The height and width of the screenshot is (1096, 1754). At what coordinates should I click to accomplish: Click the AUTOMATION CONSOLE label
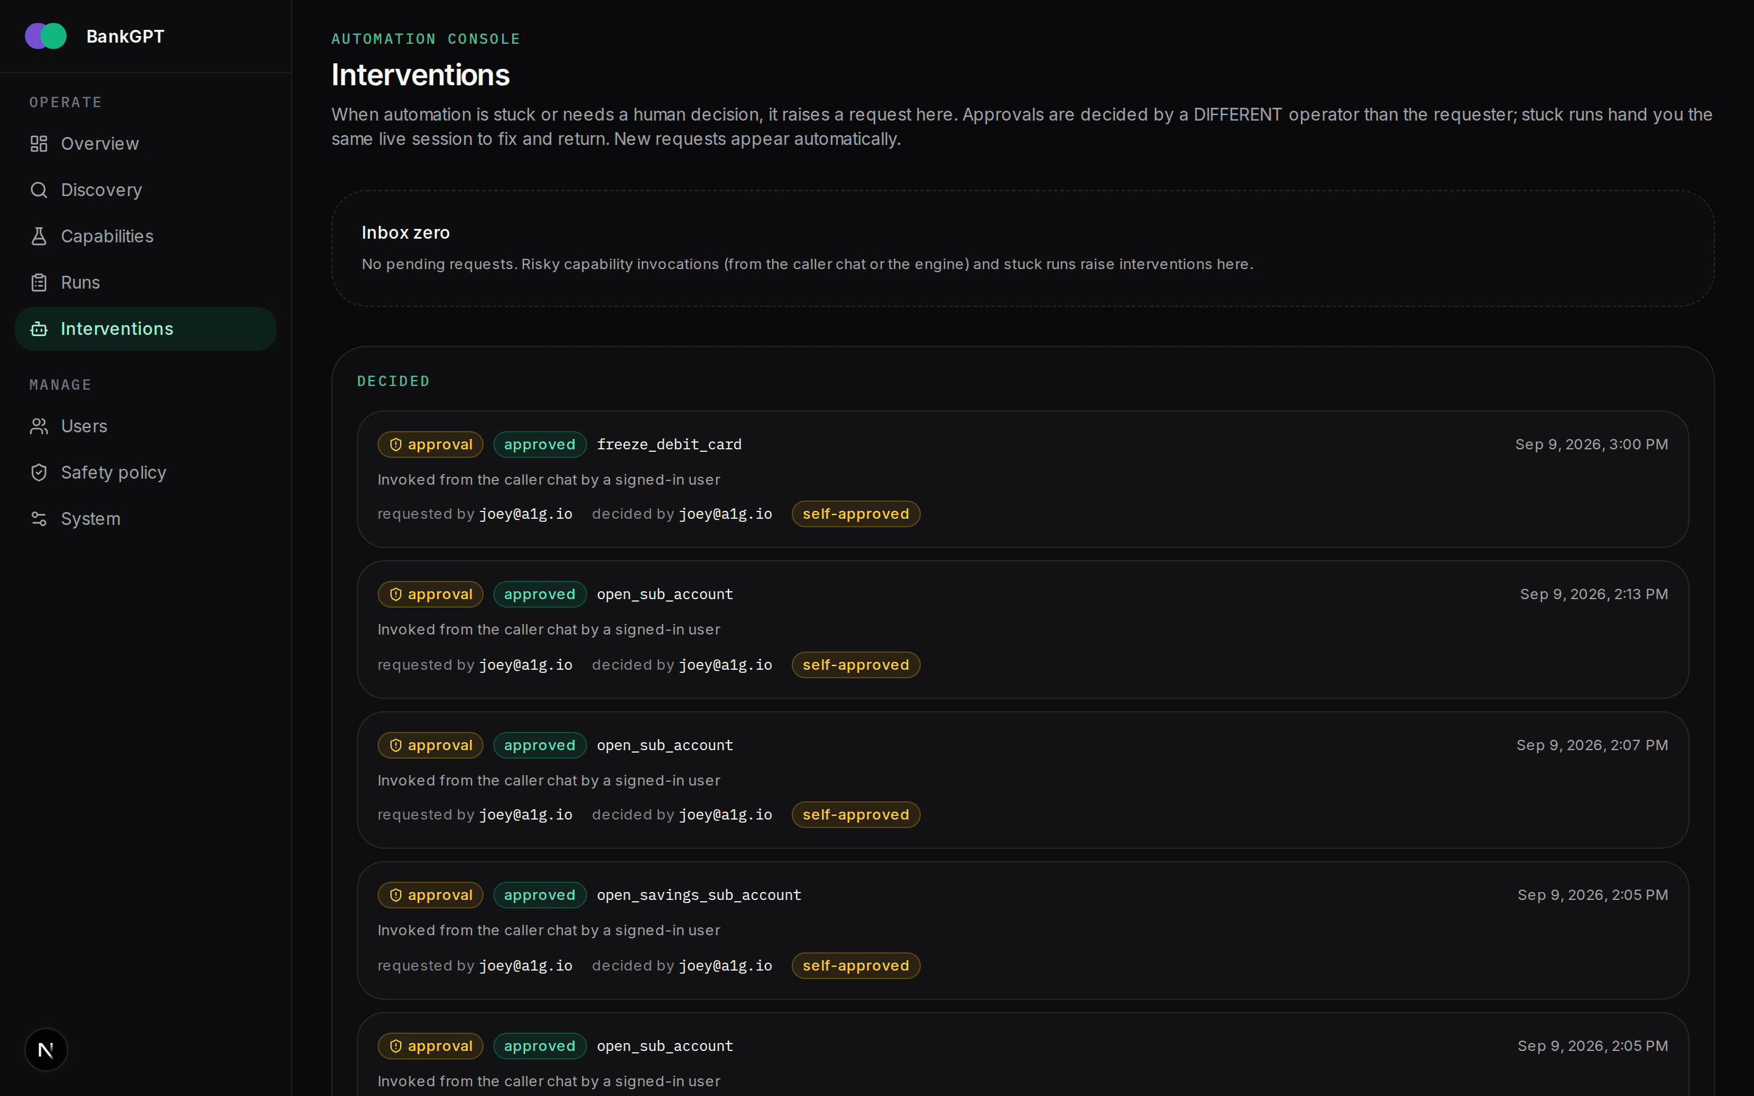click(x=426, y=39)
